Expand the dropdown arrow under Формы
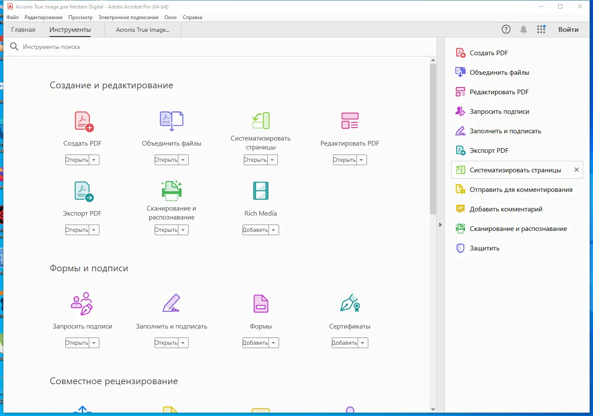 click(274, 343)
